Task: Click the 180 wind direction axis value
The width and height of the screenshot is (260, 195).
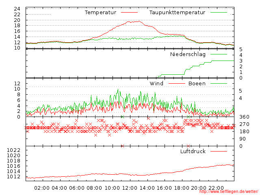Action: [244, 132]
